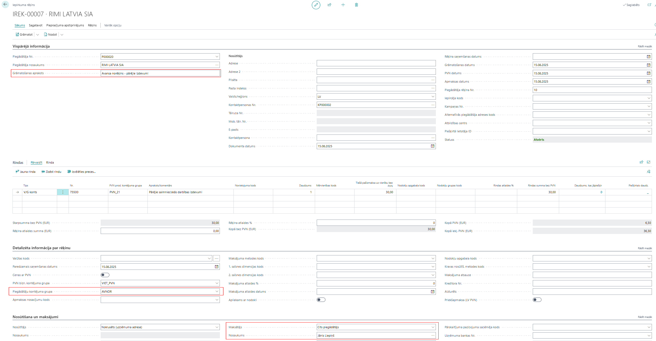This screenshot has height=341, width=656.
Task: Click the Grāmatot button
Action: 24,35
